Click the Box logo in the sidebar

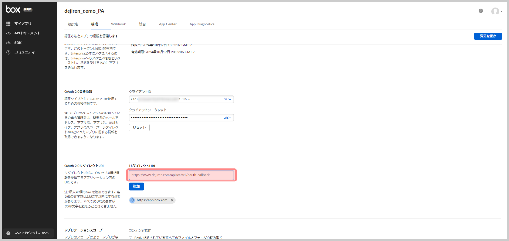click(13, 9)
